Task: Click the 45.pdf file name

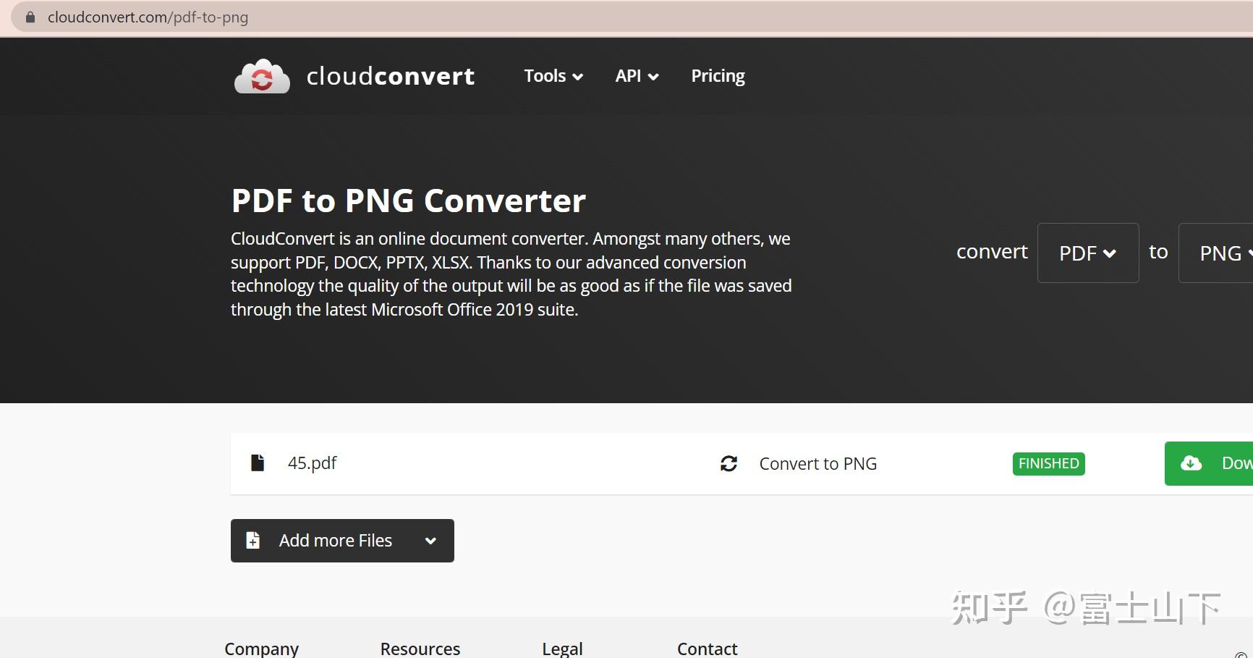Action: [313, 463]
